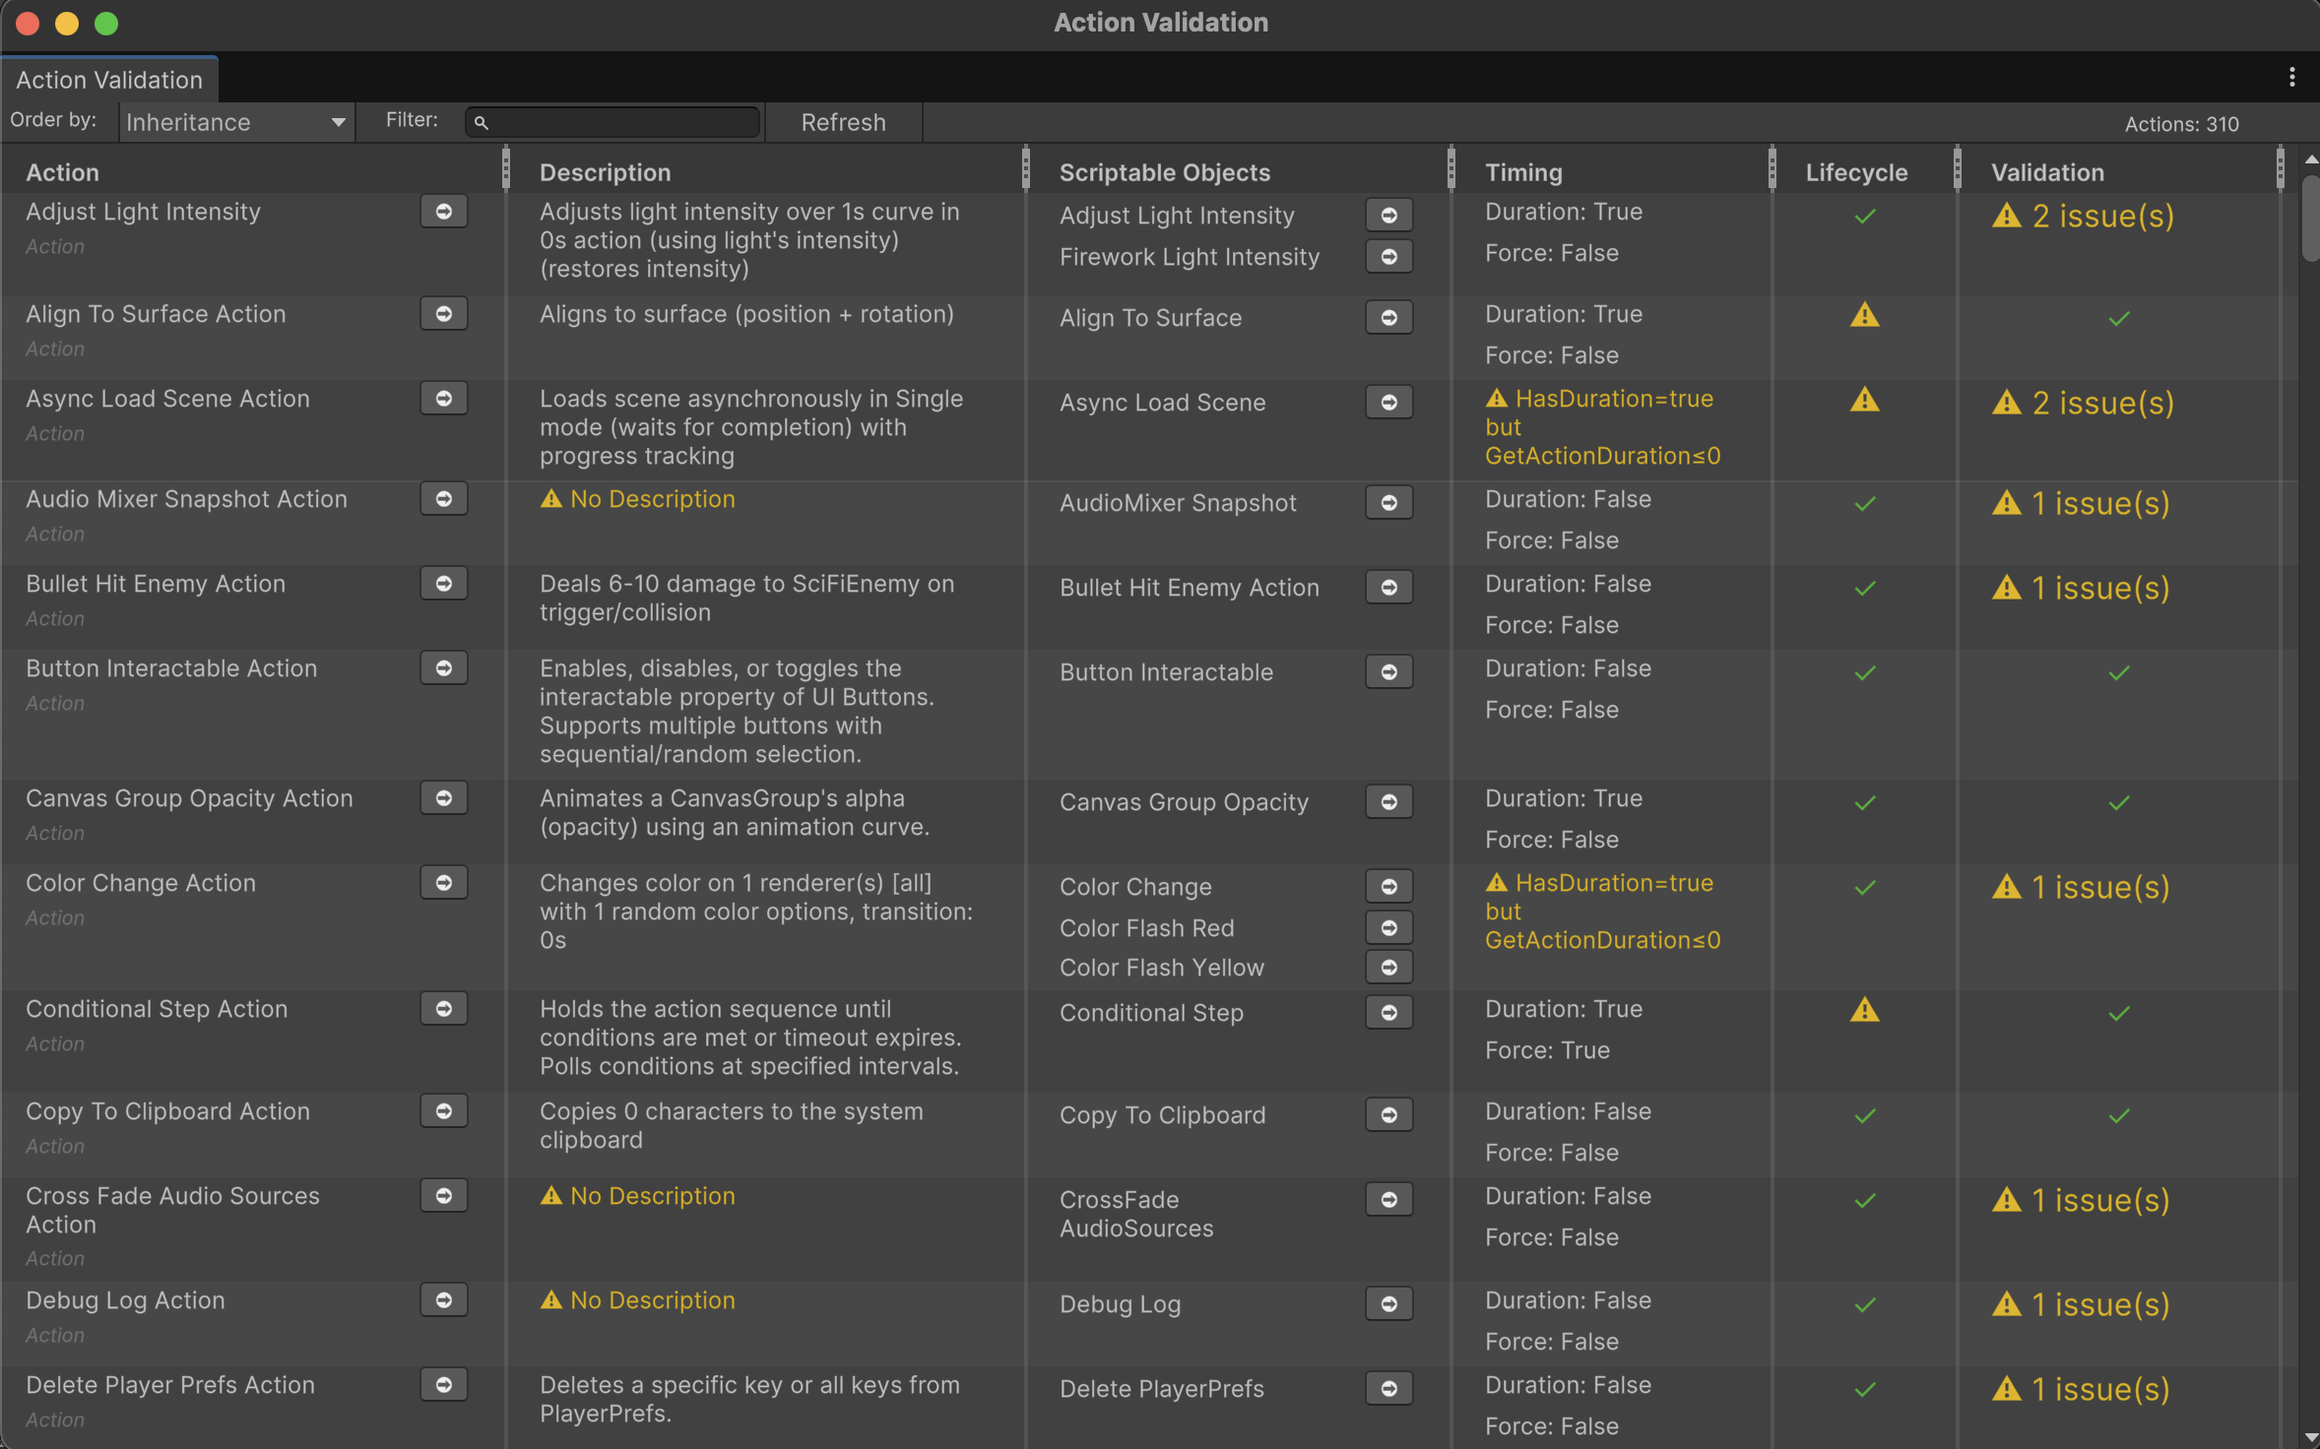The height and width of the screenshot is (1449, 2320).
Task: Click the select button beside Copy To Clipboard Action
Action: (x=443, y=1111)
